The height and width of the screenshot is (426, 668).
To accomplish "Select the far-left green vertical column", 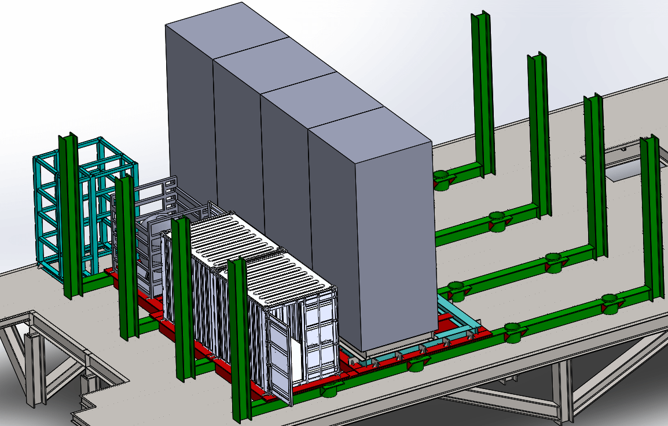I will tap(70, 214).
